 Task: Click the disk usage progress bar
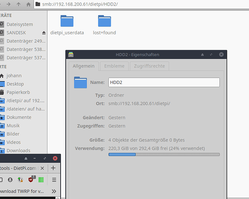coord(164,154)
